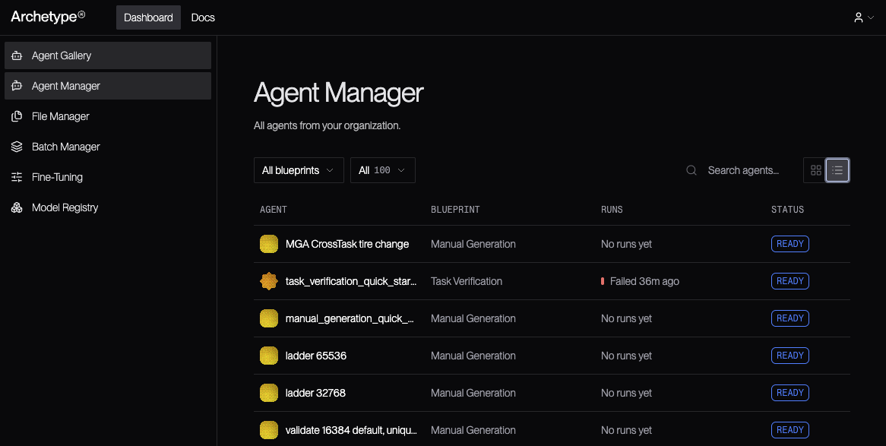Open Model Registry from sidebar

tap(108, 207)
